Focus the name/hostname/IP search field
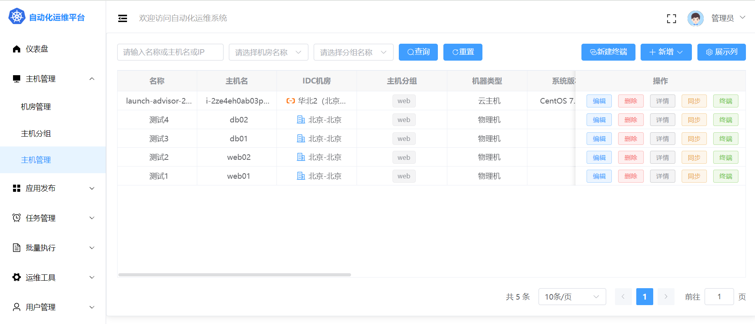This screenshot has height=324, width=755. (170, 52)
